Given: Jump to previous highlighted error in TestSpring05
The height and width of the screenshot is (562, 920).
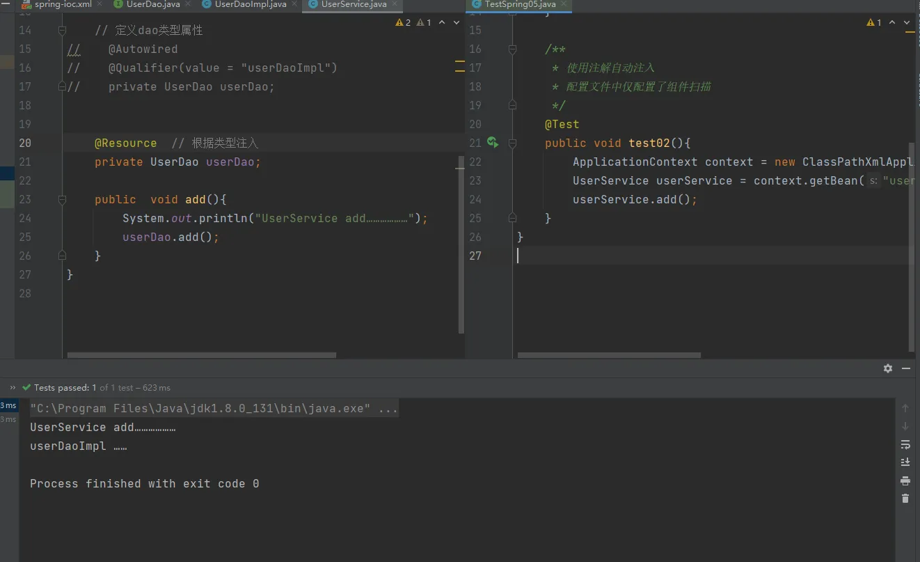Looking at the screenshot, I should pos(892,23).
